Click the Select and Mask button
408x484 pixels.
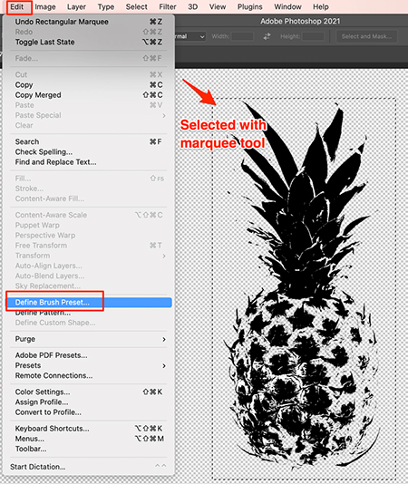pyautogui.click(x=366, y=36)
